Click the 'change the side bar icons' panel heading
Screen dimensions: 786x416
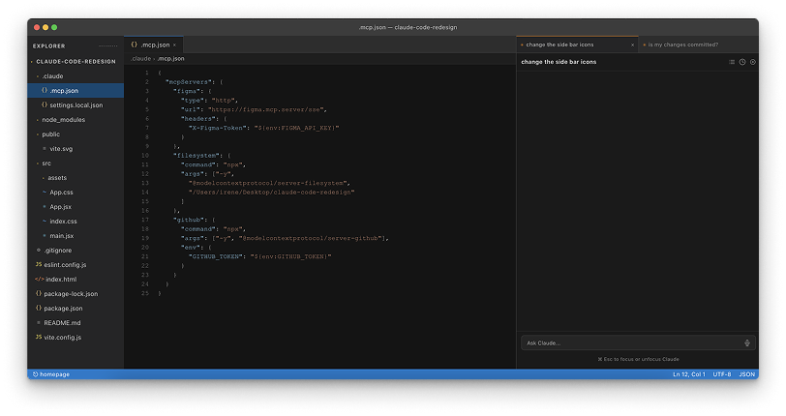click(559, 62)
